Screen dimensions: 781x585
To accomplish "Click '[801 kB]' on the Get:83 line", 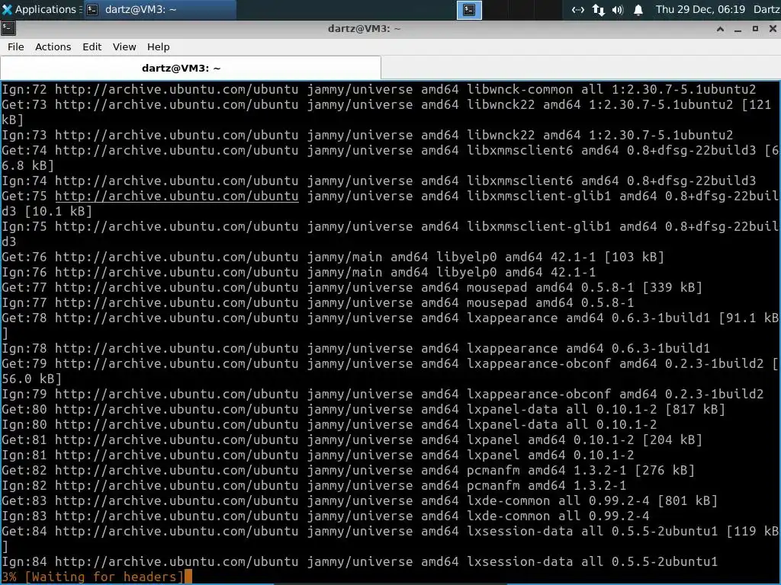I will (x=687, y=500).
